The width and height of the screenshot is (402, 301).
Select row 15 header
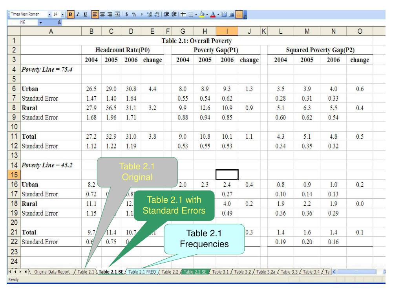click(14, 175)
